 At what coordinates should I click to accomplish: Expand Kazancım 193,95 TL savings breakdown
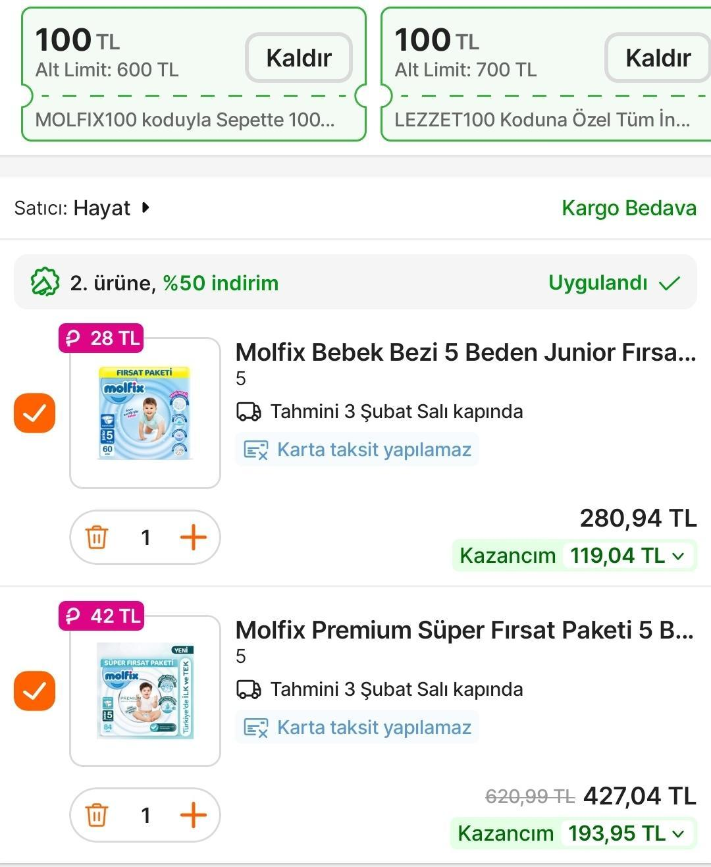(x=678, y=833)
